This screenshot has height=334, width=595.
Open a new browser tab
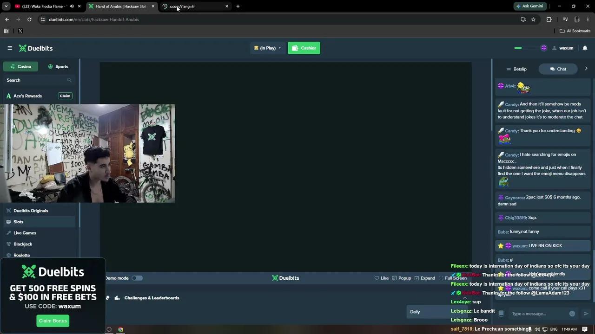pos(238,6)
